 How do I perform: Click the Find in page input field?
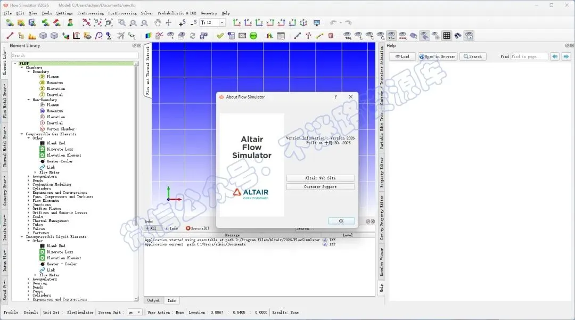coord(529,56)
